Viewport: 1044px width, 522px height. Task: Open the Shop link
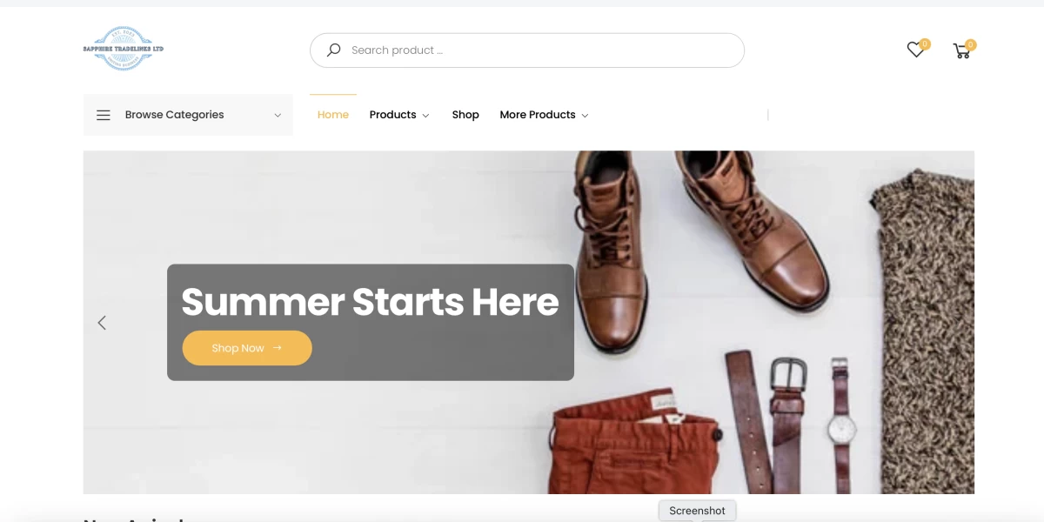(465, 115)
